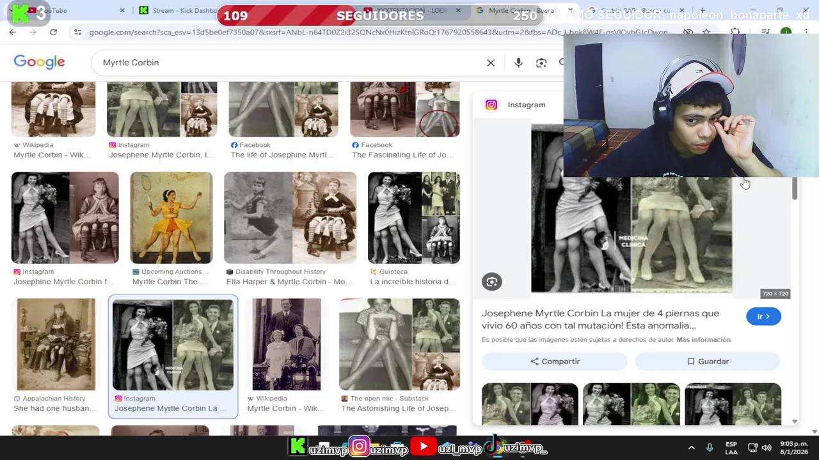Open 'The Astonishing Life of Josep...' link
Screen dimensions: 819x460
[398, 408]
